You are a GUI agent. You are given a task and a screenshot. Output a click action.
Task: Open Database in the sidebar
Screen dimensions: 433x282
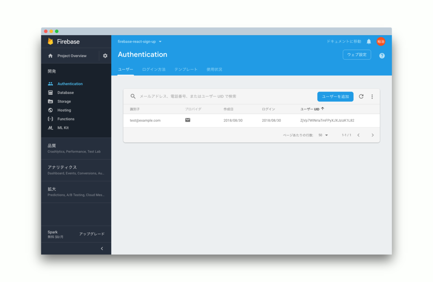(x=66, y=93)
